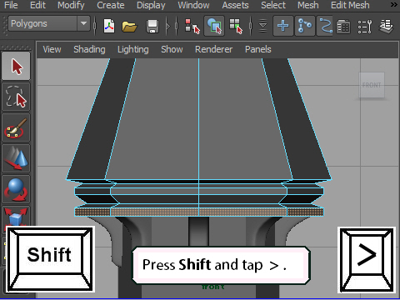The image size is (400, 300).
Task: Activate the Move tool
Action: tap(16, 158)
